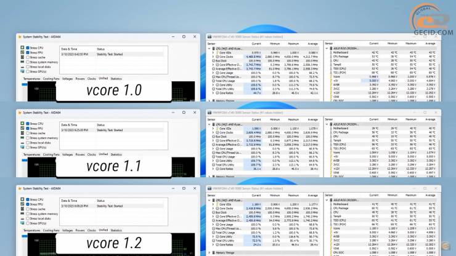Click the AIDA64 title bar icon of vcore 1.2 window
Image resolution: width=456 pixels, height=256 pixels.
point(20,188)
